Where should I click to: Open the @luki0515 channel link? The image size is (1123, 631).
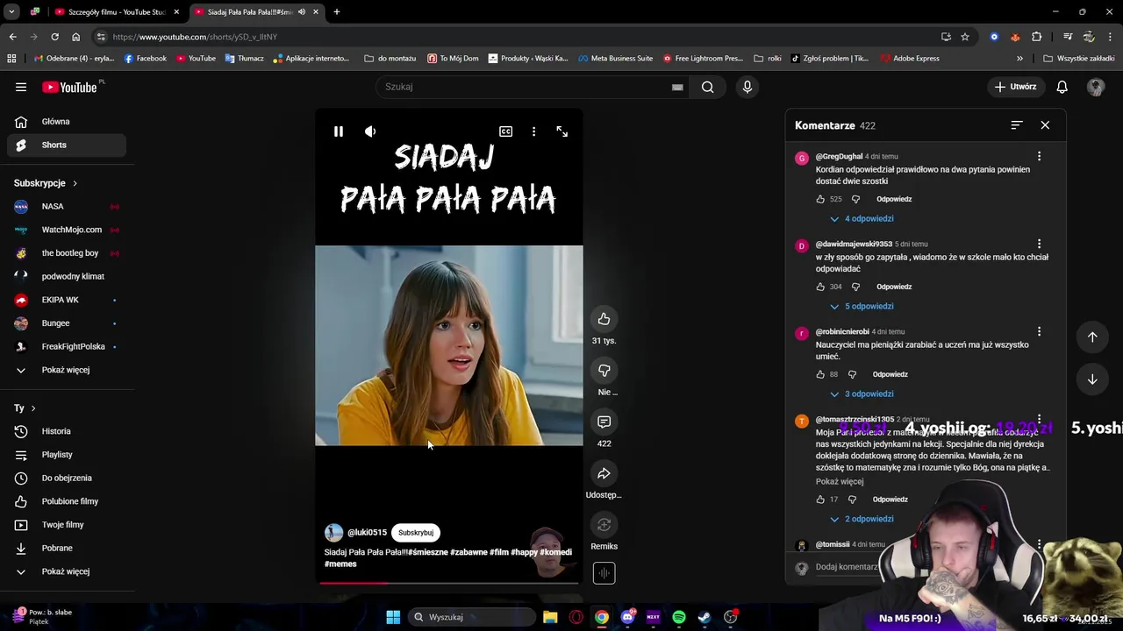click(367, 532)
